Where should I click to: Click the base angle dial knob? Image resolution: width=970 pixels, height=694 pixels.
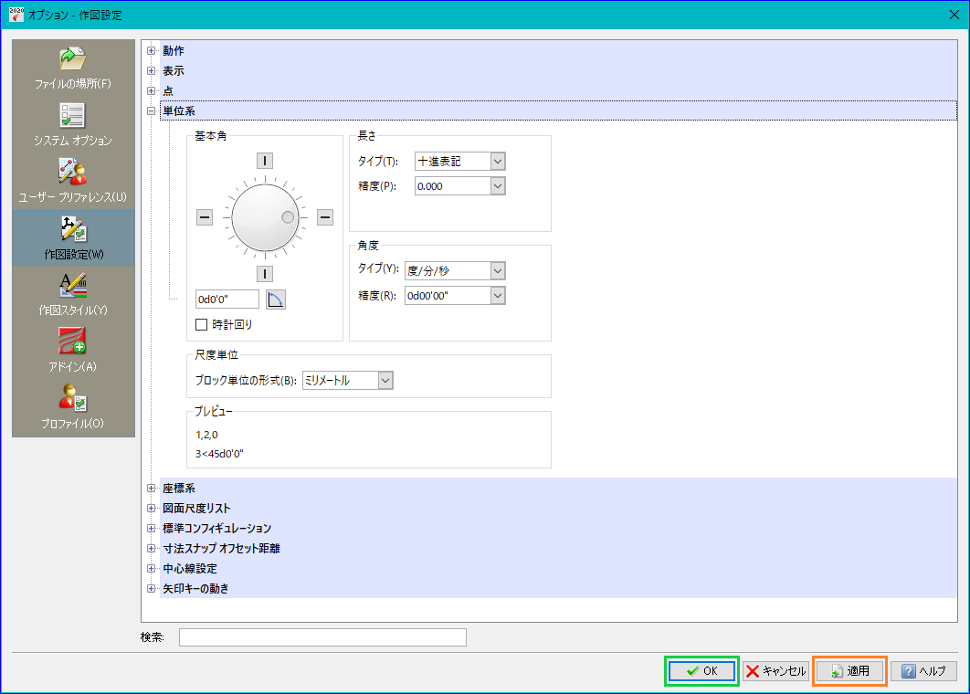point(266,217)
